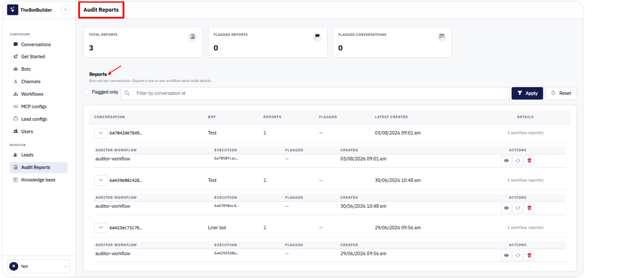Screen dimensions: 618x278
Task: View the report for execution 6a439f0ac4
Action: point(506,208)
